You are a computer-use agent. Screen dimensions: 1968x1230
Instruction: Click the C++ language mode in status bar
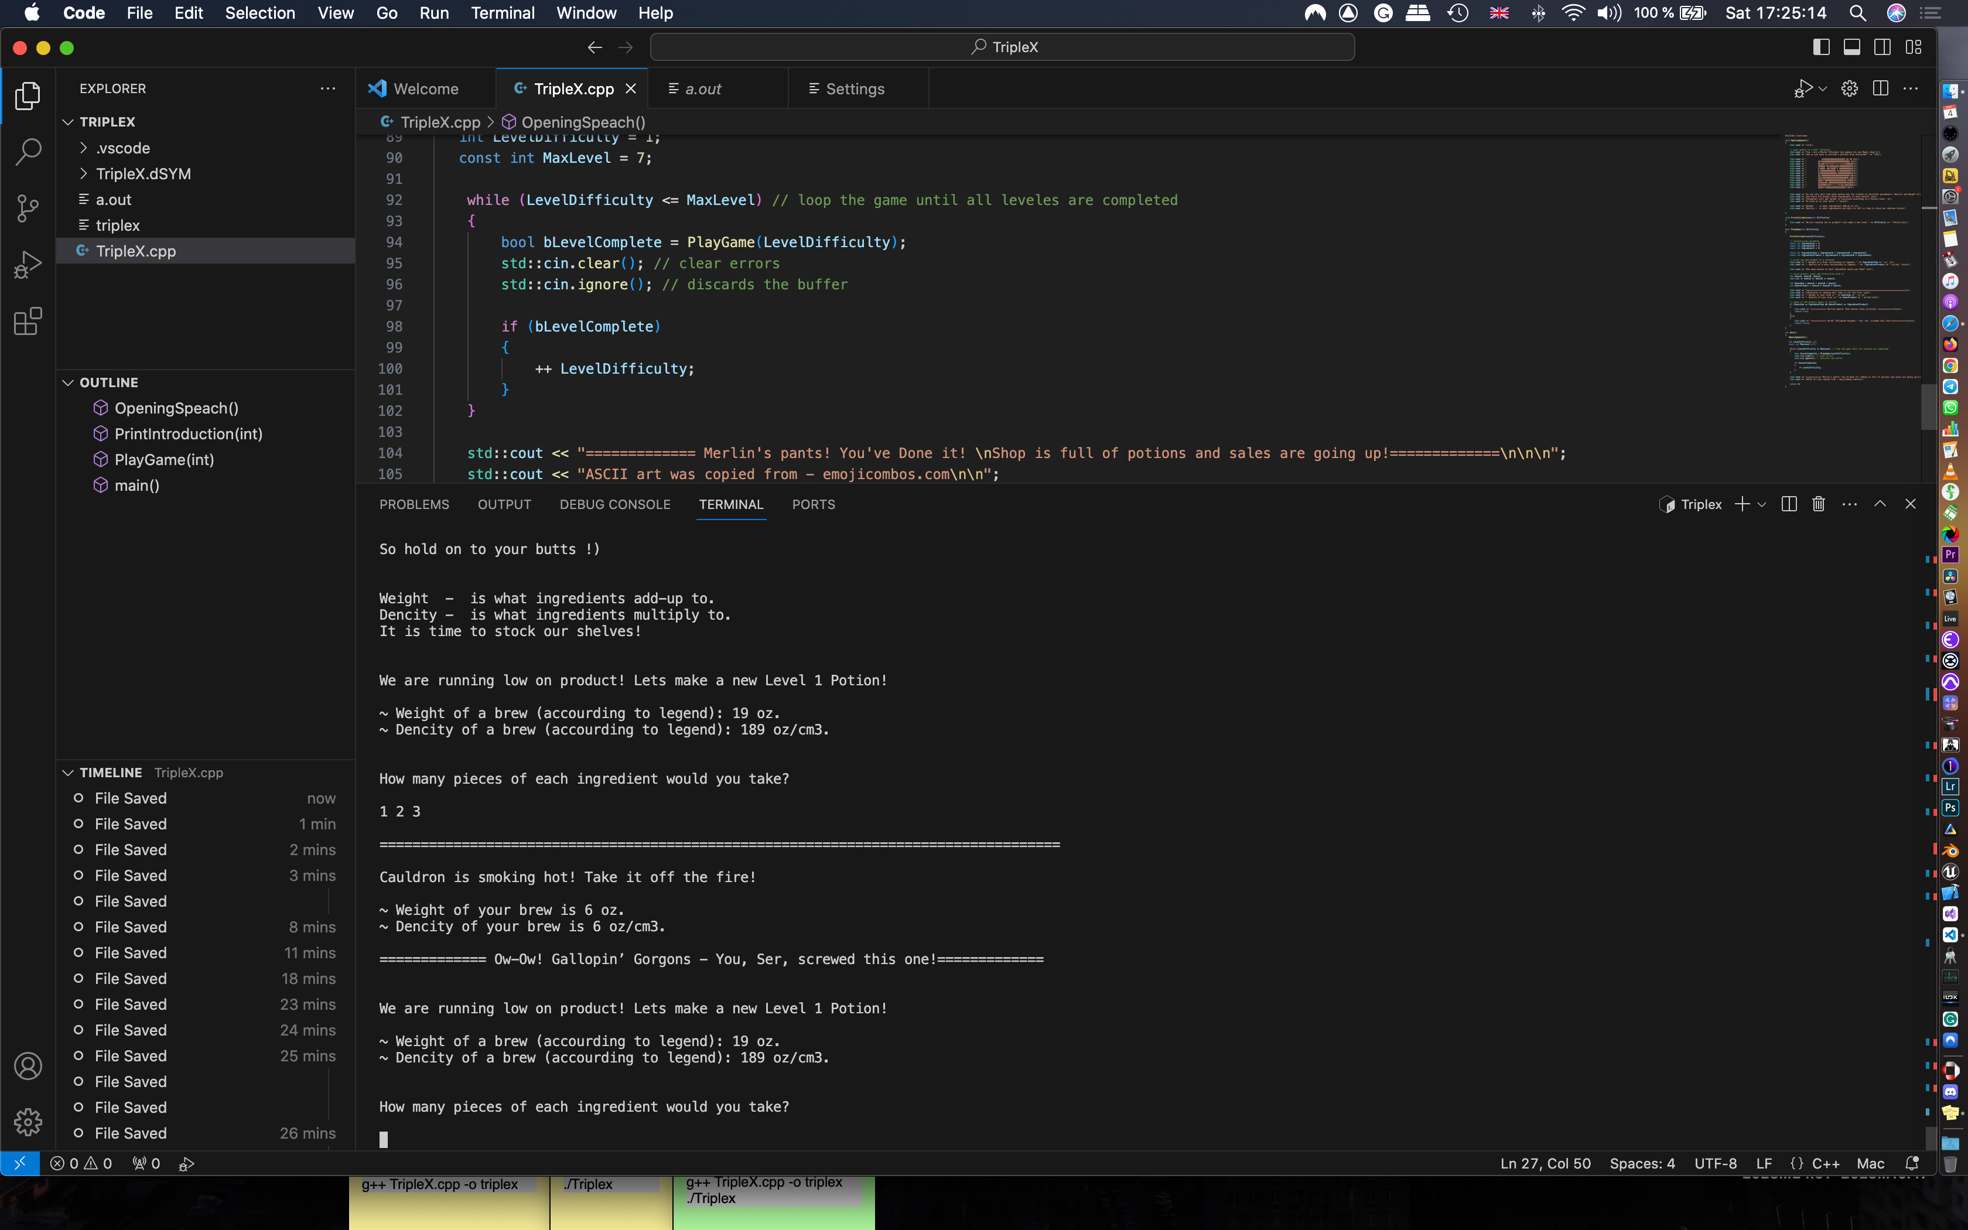tap(1825, 1163)
